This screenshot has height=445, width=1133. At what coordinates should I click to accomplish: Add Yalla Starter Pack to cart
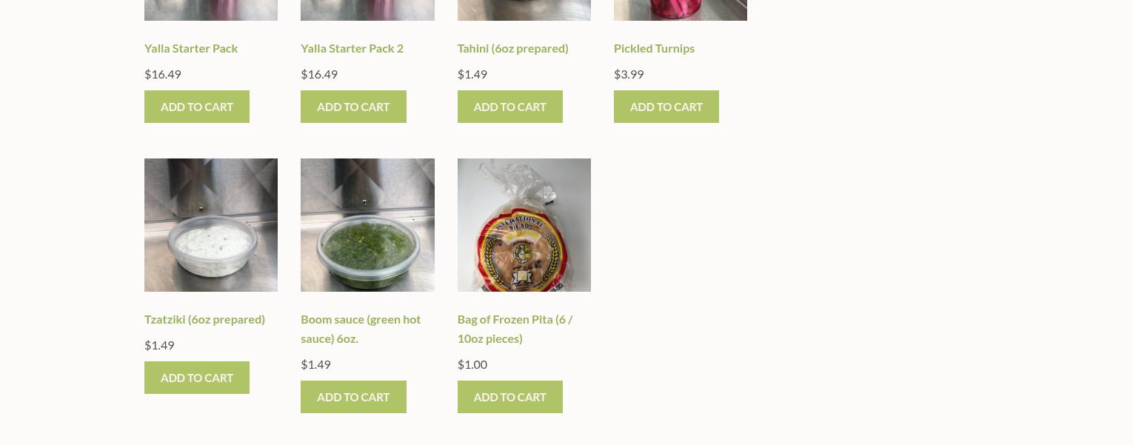[x=197, y=107]
